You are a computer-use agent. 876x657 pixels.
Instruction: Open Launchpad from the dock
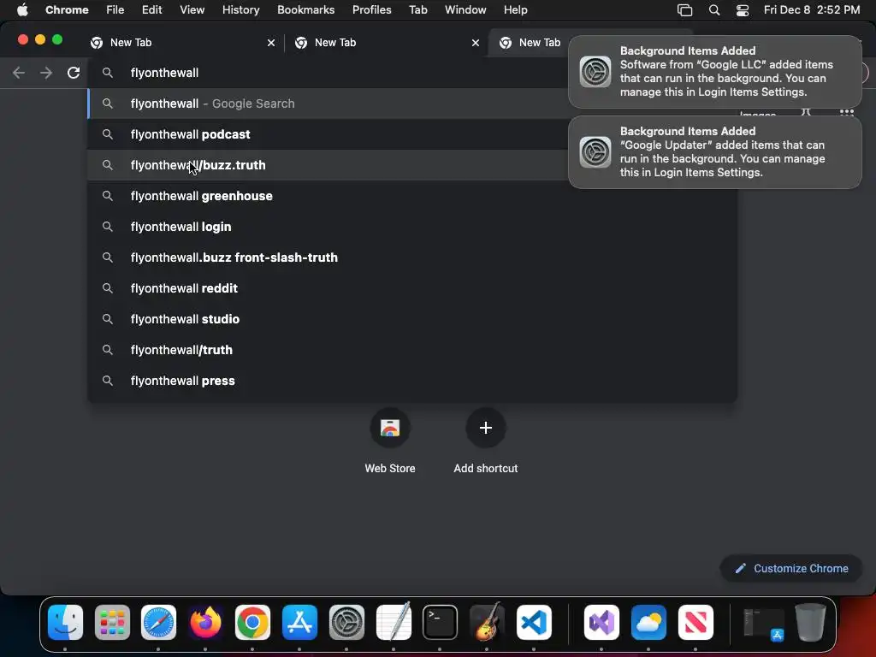click(x=112, y=623)
